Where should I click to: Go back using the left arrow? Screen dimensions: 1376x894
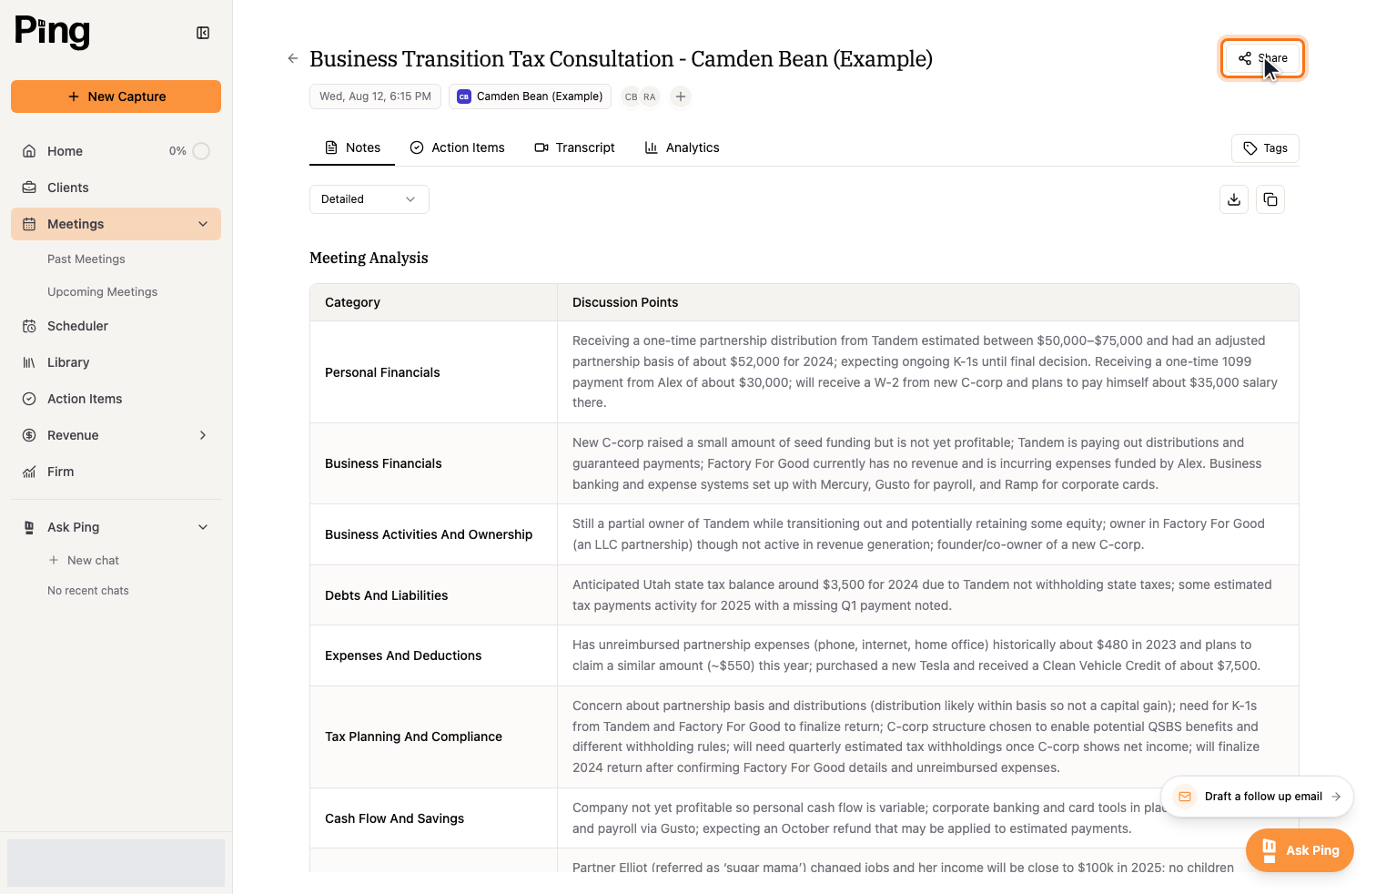coord(293,58)
